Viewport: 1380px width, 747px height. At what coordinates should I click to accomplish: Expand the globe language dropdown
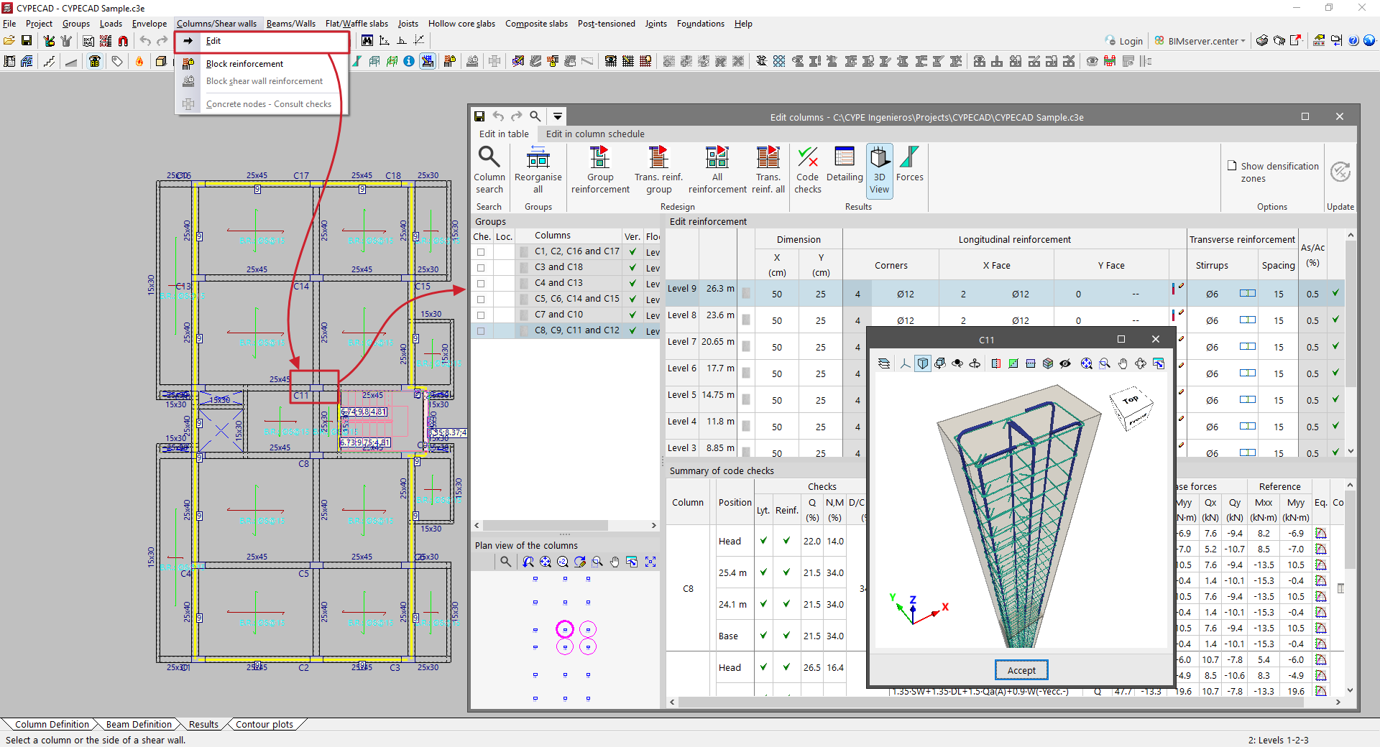(1370, 41)
